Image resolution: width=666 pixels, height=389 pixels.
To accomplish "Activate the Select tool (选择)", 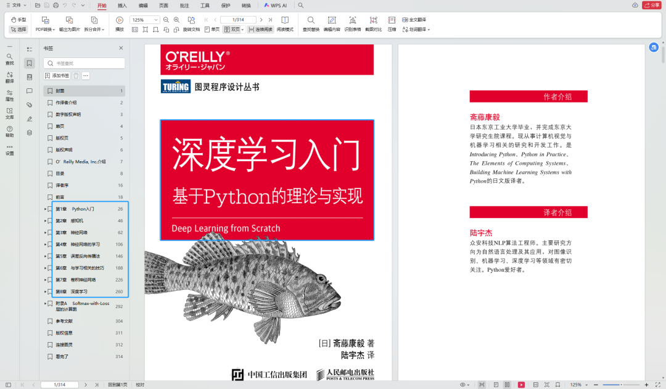I will 18,30.
